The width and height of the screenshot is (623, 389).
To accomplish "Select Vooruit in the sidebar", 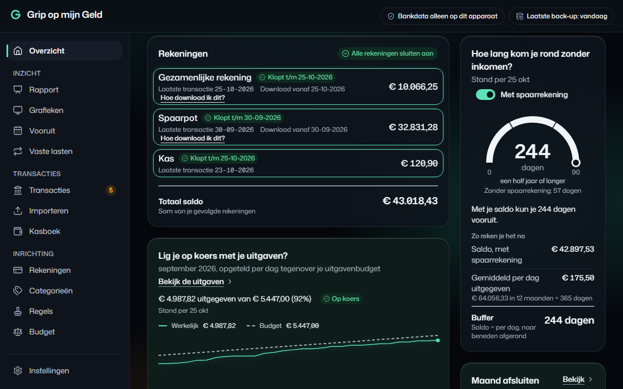I will pyautogui.click(x=65, y=131).
